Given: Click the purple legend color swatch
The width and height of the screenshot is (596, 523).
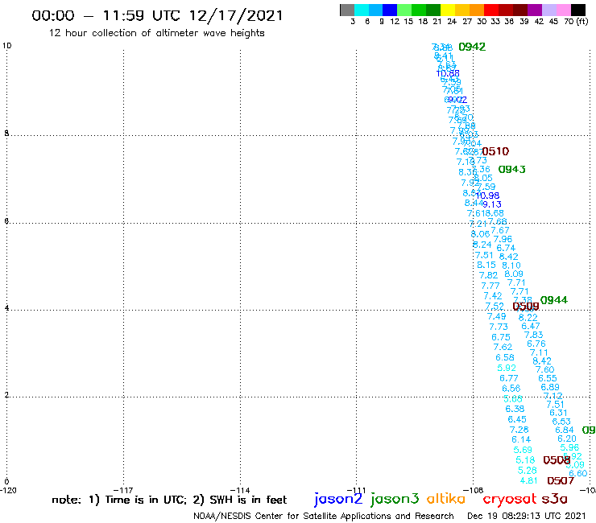Looking at the screenshot, I should (534, 10).
